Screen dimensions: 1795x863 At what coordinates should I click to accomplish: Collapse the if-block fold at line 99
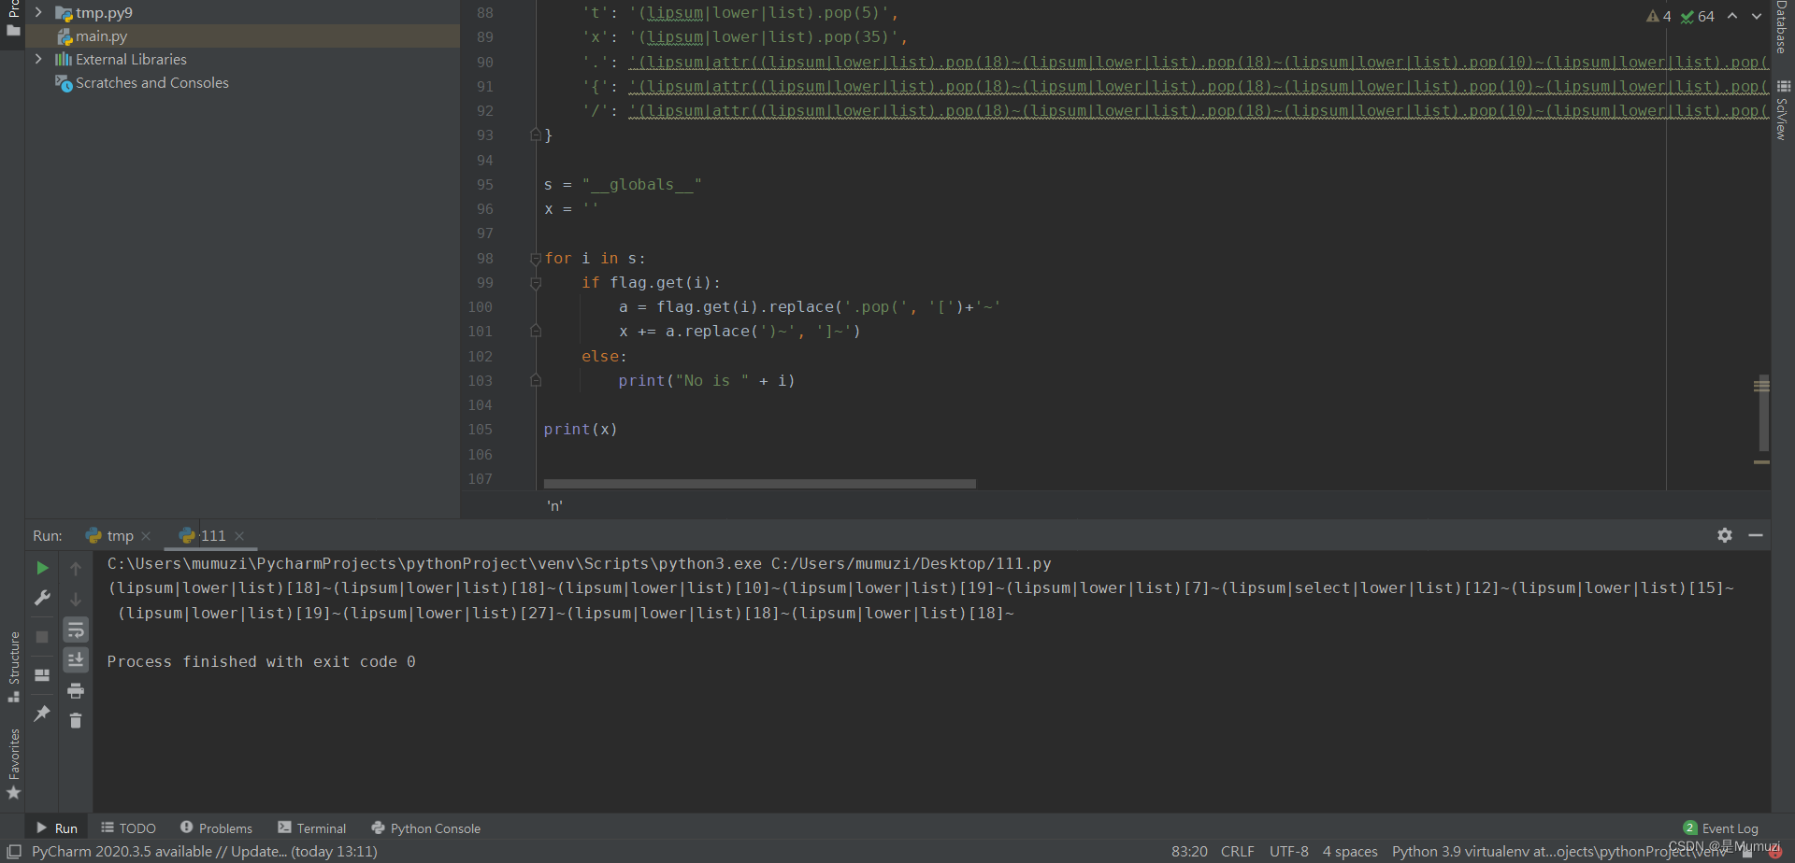(x=536, y=283)
